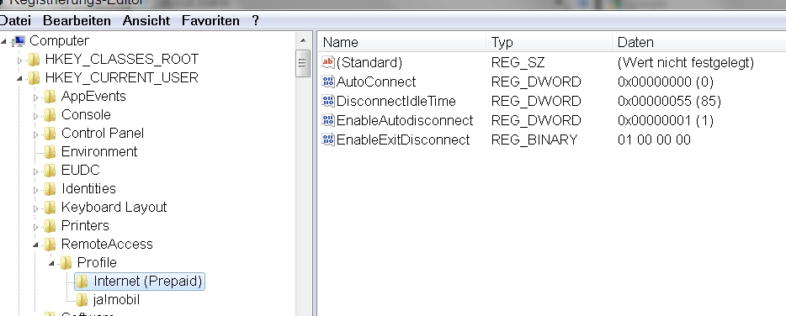The height and width of the screenshot is (316, 786).
Task: Click the tree pane scroll-up arrow
Action: (303, 40)
